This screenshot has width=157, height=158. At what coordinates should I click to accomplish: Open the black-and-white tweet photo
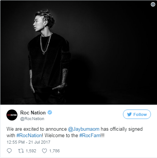click(79, 52)
